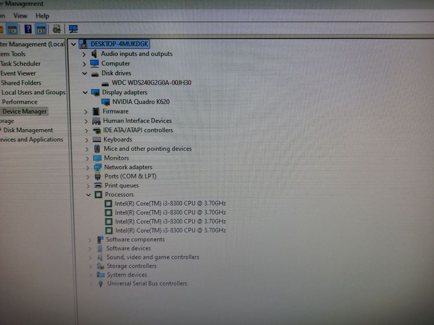Select Device Manager in the left pane

[x=24, y=112]
